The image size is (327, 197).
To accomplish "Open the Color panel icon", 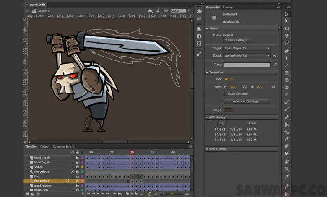I will (199, 11).
